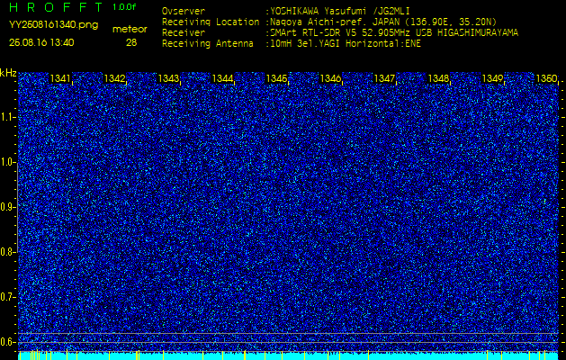Click frequency axis label 0.9

coord(7,207)
